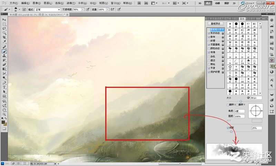
Task: Open the 文件(F) menu
Action: [14, 3]
